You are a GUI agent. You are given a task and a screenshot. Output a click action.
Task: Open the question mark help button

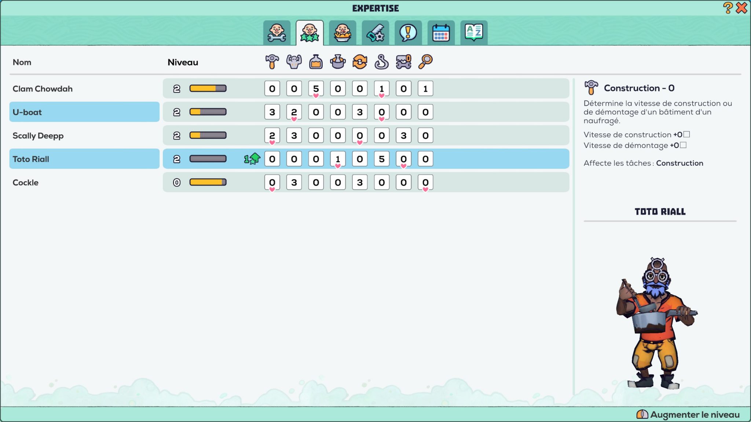[x=728, y=8]
